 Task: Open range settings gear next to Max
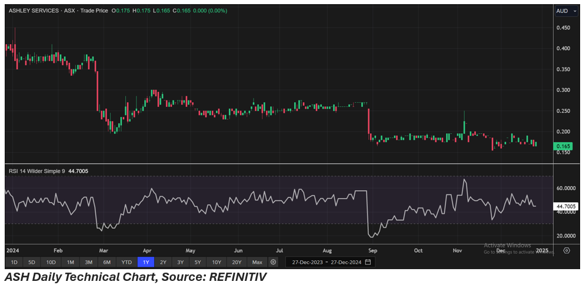274,262
